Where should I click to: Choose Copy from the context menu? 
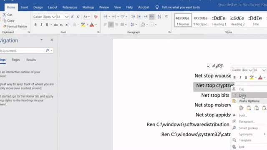pos(249,95)
